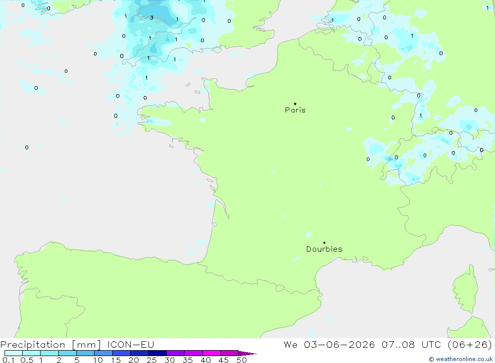Click the 20 legend scale number
Viewport: 495px width, 363px height.
(x=134, y=360)
